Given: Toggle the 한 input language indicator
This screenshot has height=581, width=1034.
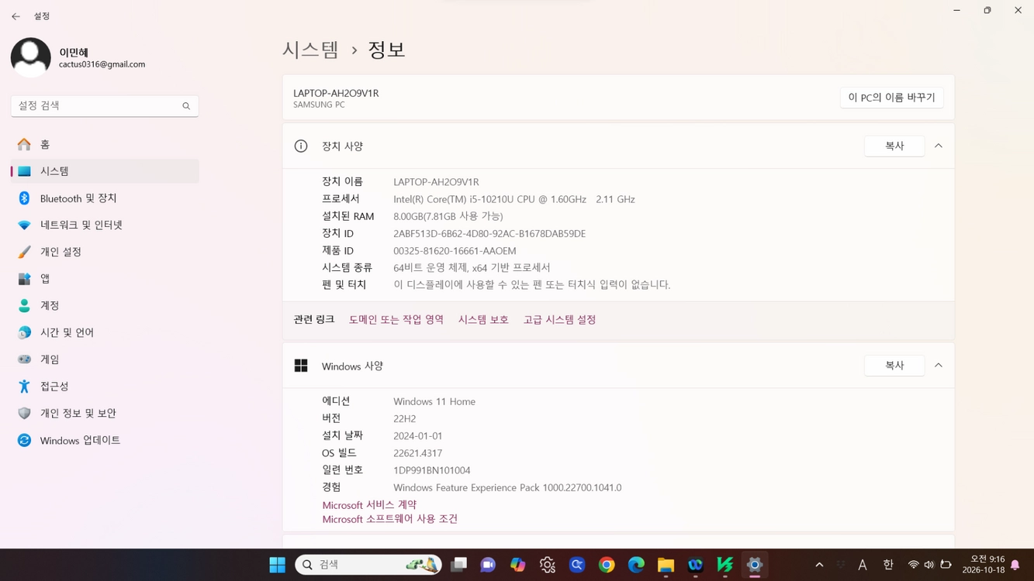Looking at the screenshot, I should [888, 566].
